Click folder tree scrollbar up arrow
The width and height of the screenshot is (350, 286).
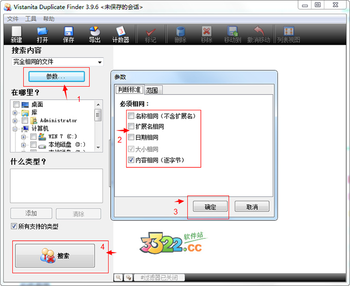tap(98, 104)
